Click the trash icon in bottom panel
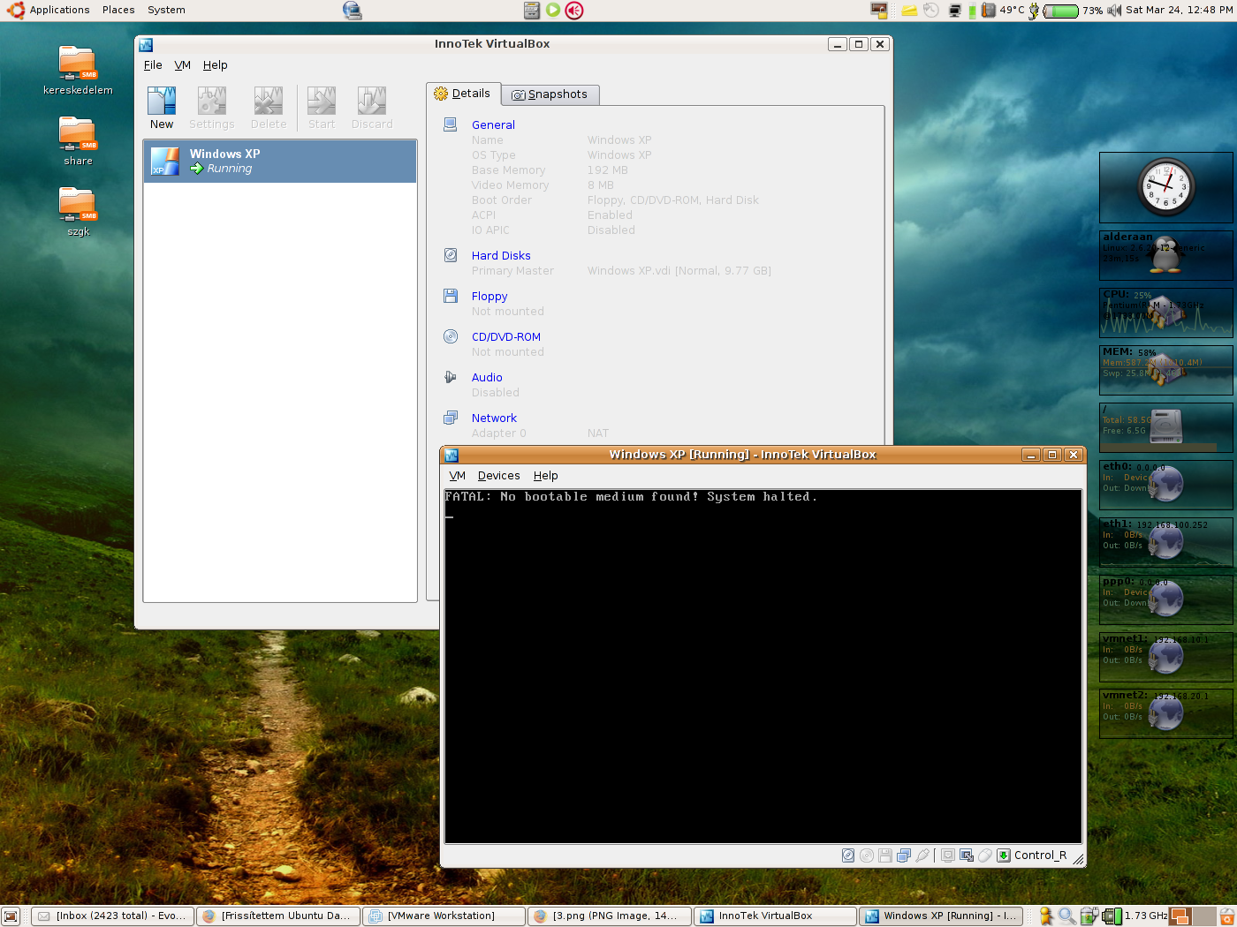Viewport: 1237px width, 927px height. coord(1227,916)
